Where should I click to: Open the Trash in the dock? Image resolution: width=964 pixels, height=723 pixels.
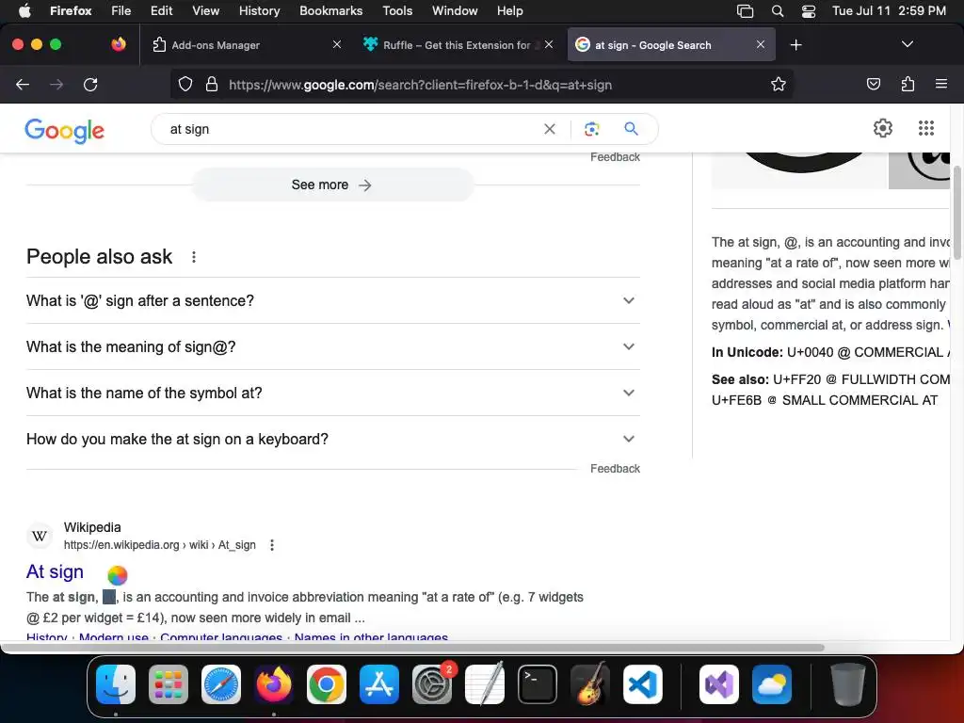coord(848,684)
